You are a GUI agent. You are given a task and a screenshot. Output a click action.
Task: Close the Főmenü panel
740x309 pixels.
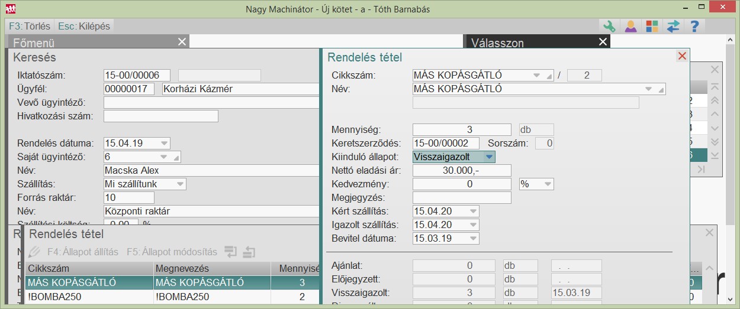coord(182,41)
